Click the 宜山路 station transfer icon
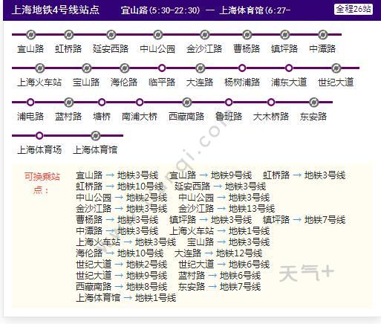This screenshot has width=381, height=324. tap(30, 35)
